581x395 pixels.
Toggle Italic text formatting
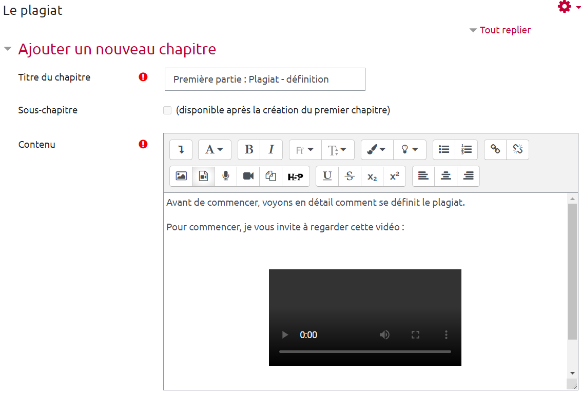pyautogui.click(x=272, y=150)
